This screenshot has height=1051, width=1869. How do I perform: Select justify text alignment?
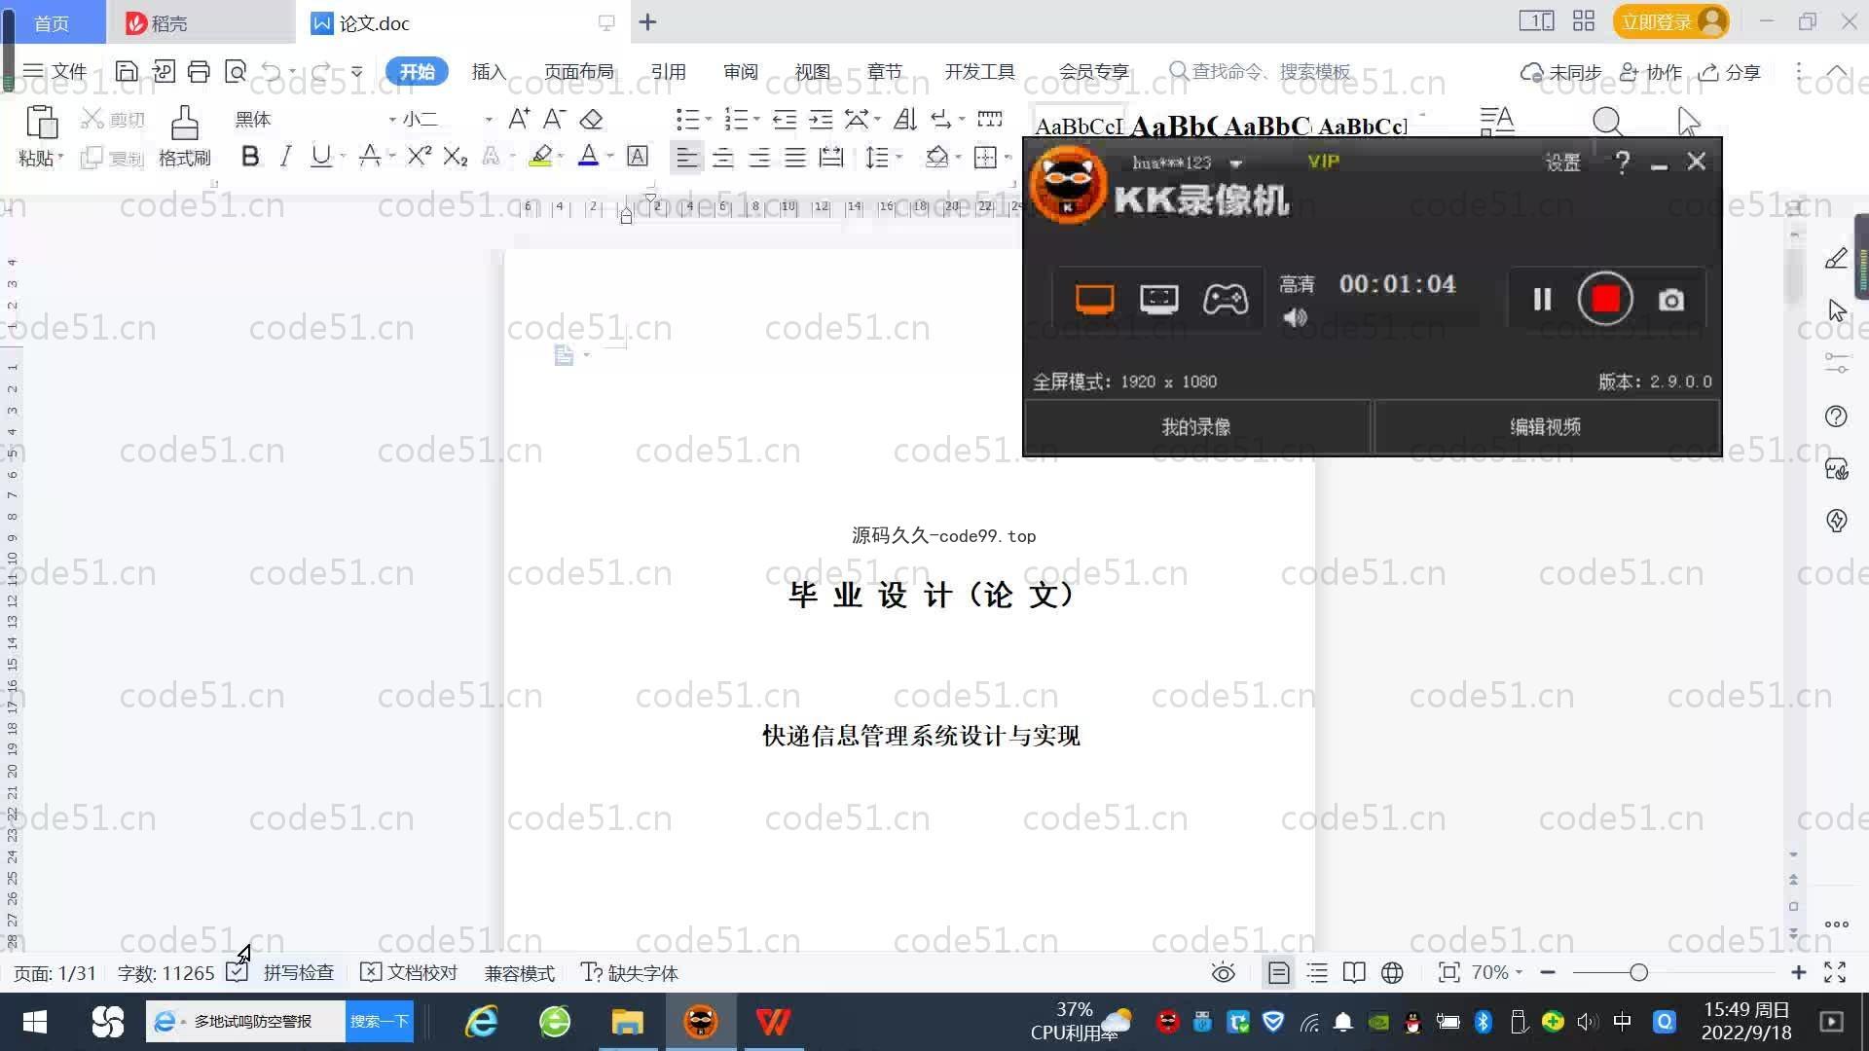[795, 158]
